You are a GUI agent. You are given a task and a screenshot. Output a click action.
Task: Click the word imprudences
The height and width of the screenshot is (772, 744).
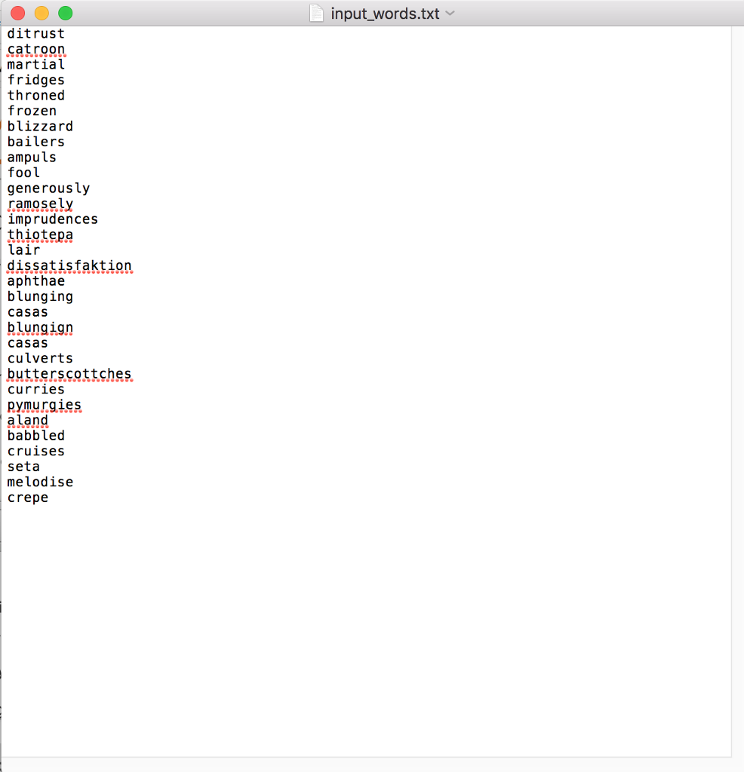(x=53, y=219)
